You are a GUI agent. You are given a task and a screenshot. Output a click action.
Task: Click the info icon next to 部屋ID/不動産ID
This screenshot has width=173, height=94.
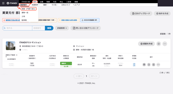click(x=17, y=55)
